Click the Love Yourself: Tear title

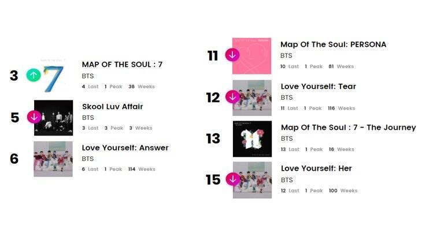coord(319,86)
